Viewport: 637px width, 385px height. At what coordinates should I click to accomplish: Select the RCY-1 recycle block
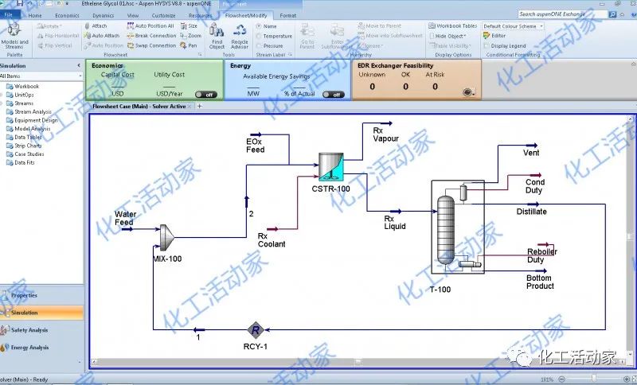pos(256,330)
